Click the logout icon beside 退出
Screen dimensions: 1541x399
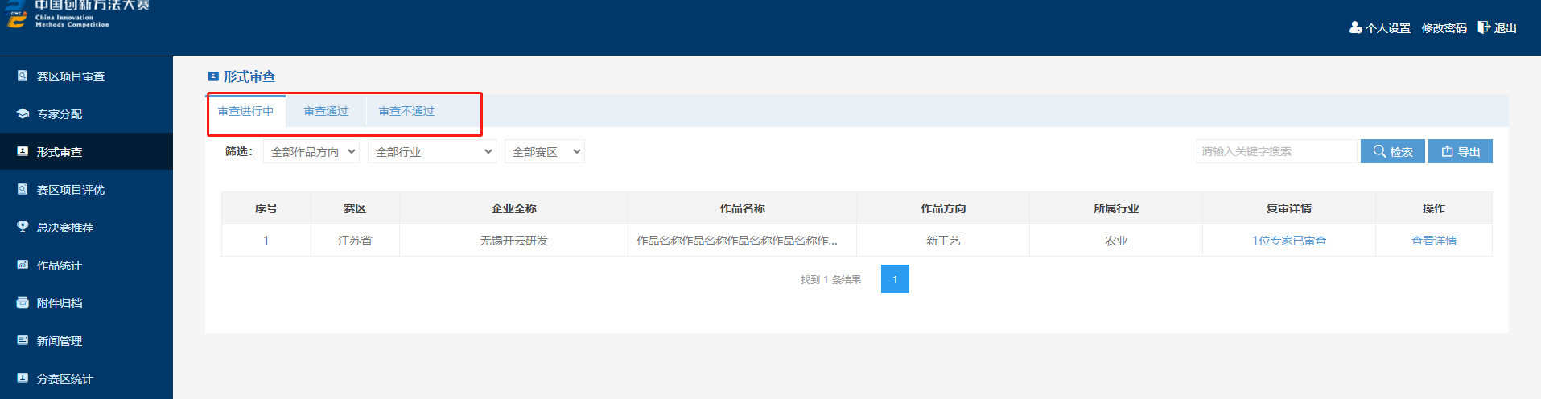[x=1484, y=27]
